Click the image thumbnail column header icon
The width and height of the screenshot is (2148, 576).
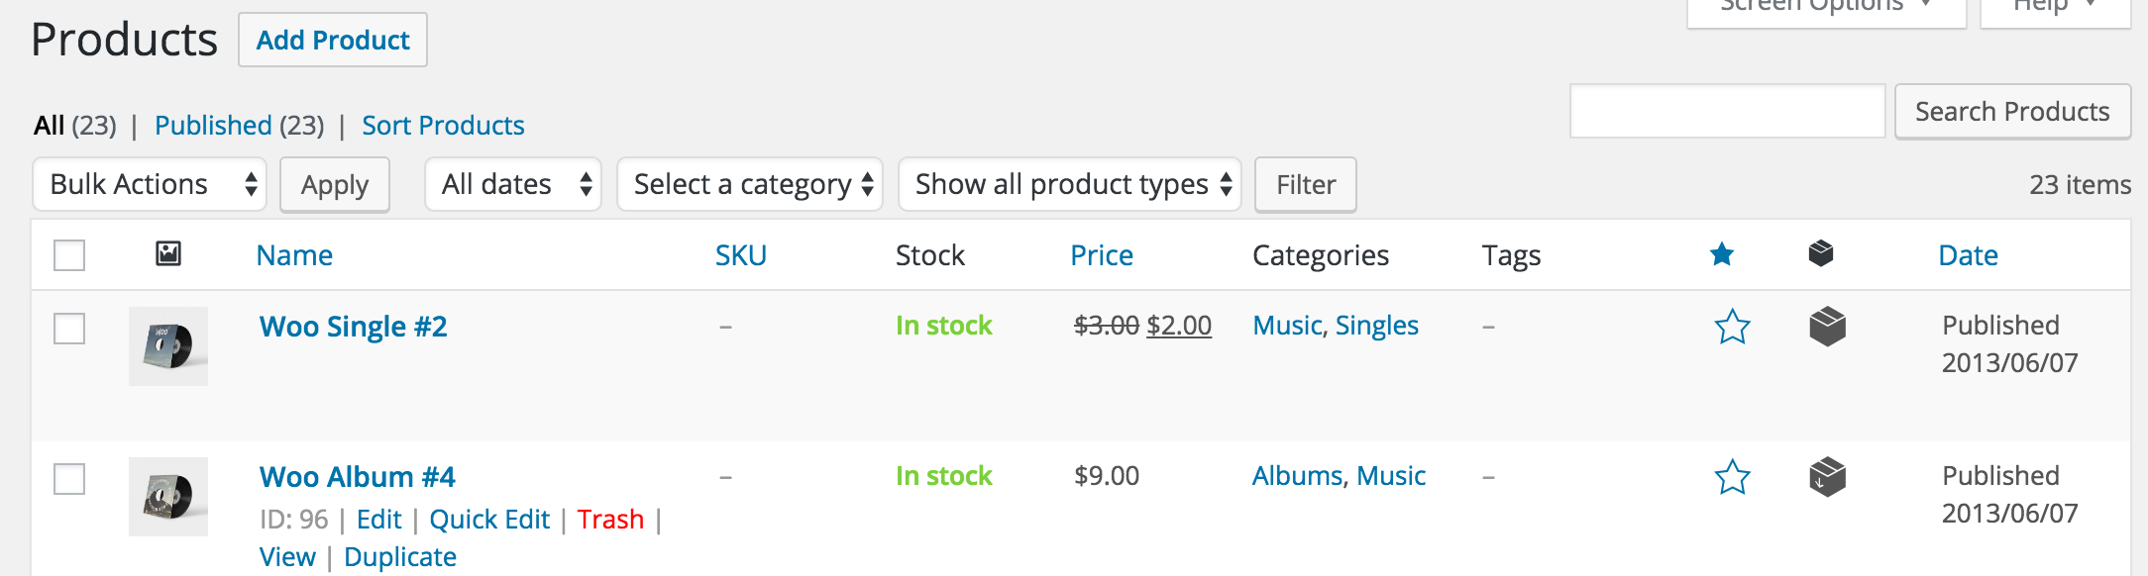click(168, 254)
